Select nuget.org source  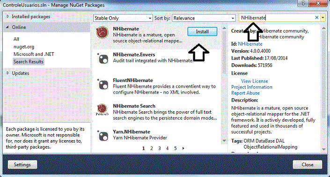[x=24, y=47]
